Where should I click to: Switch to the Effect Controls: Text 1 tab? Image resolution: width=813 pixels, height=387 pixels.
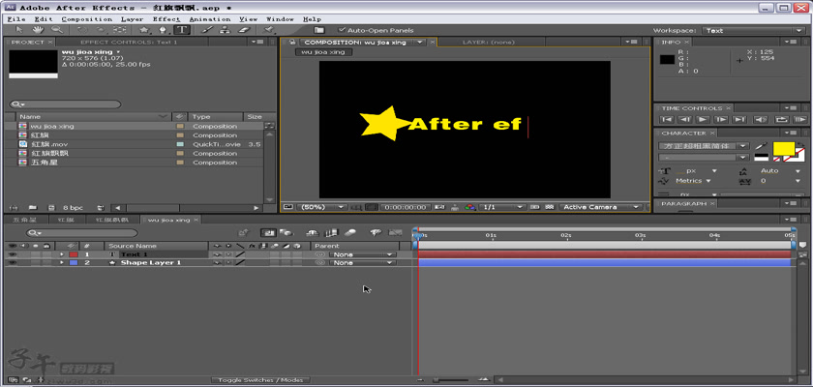click(129, 42)
